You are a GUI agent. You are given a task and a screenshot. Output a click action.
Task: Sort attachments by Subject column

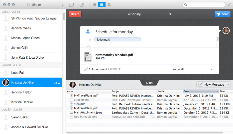[133, 91]
